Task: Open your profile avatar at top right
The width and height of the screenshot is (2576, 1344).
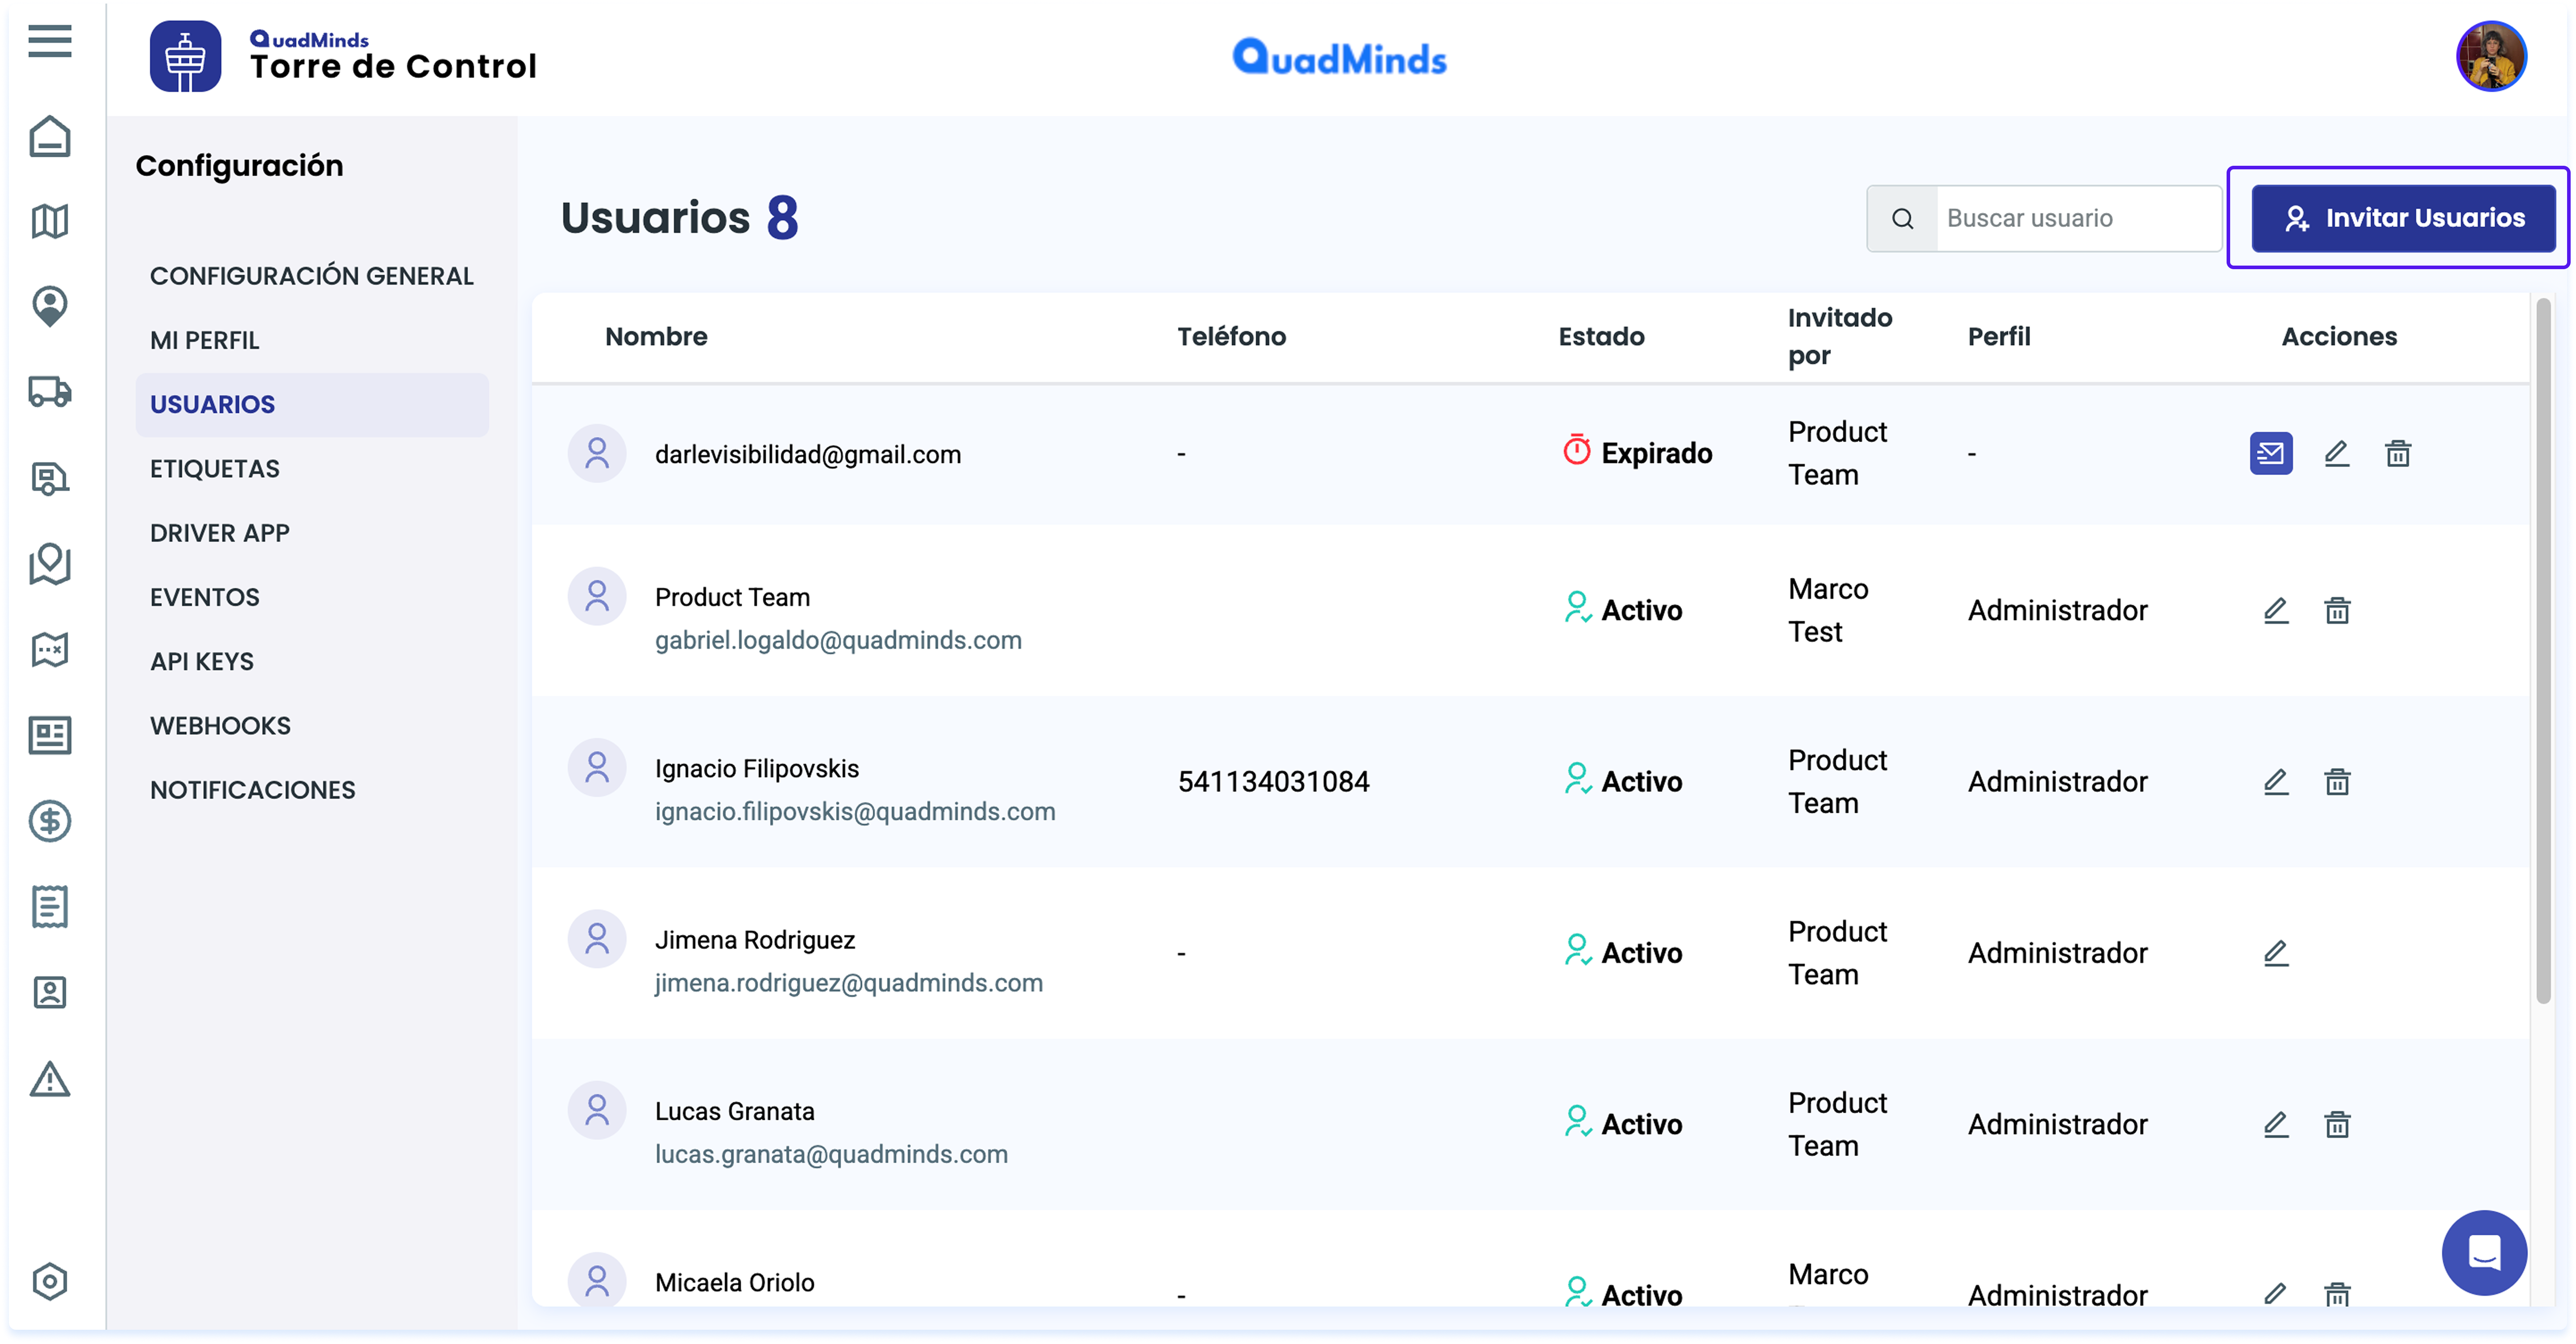Action: [2493, 57]
